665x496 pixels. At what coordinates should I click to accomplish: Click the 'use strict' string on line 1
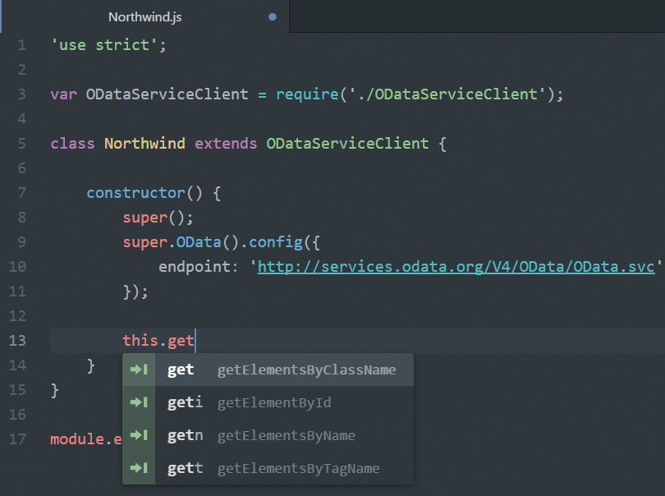coord(108,45)
